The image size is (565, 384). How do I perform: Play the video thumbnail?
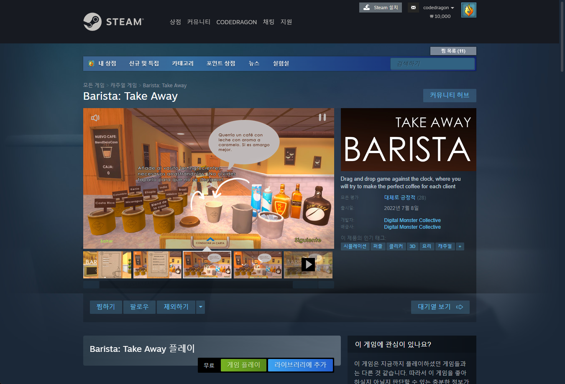click(308, 265)
